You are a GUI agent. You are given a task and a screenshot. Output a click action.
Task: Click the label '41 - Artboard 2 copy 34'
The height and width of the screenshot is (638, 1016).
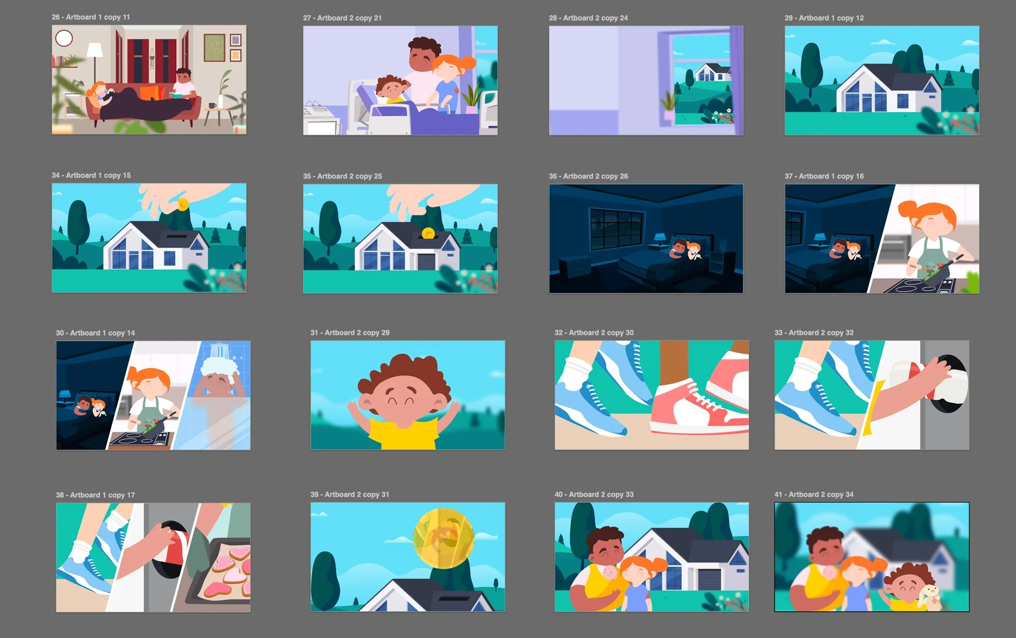tap(813, 494)
